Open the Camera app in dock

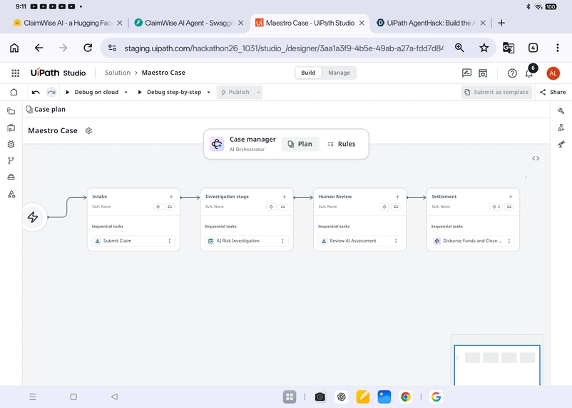pyautogui.click(x=320, y=397)
